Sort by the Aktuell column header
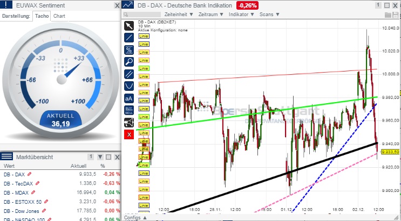 [x=78, y=166]
